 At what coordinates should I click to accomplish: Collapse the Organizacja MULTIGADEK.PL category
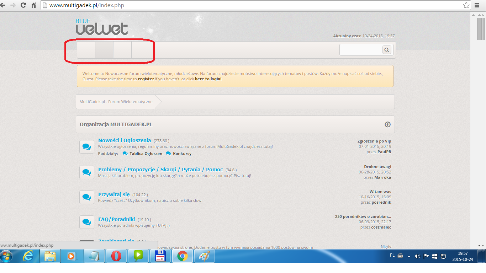(387, 124)
